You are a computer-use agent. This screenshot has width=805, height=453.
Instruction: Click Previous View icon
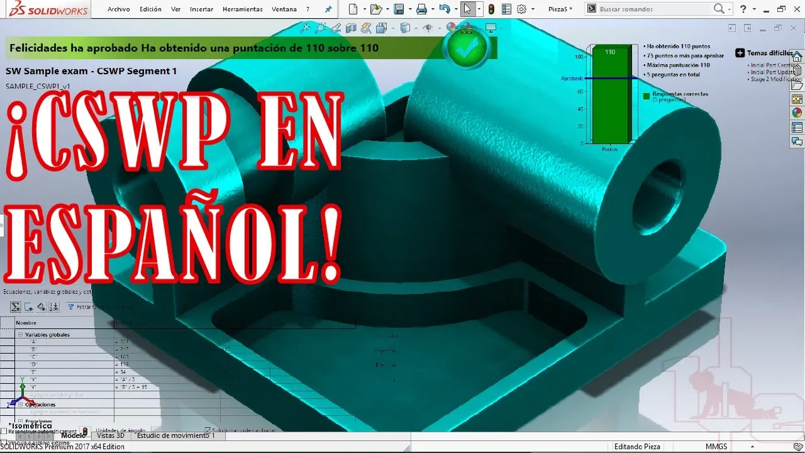[x=336, y=28]
